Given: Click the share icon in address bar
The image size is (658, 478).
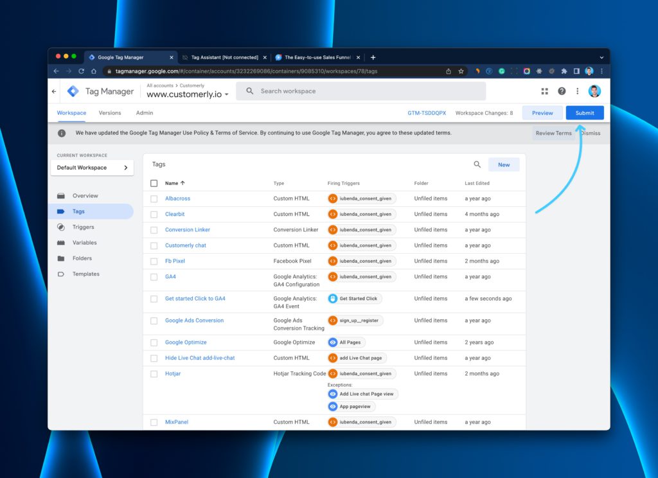Looking at the screenshot, I should pyautogui.click(x=449, y=71).
